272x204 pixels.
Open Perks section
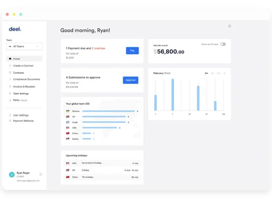[20, 100]
